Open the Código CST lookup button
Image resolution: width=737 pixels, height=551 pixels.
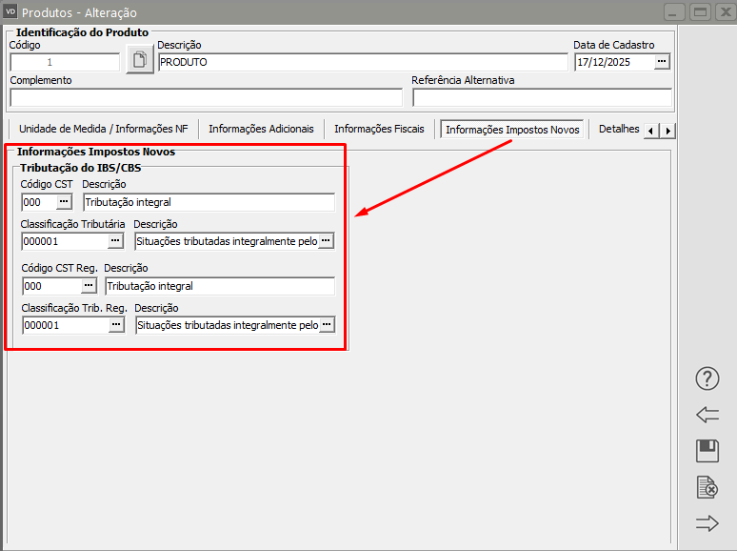point(64,202)
